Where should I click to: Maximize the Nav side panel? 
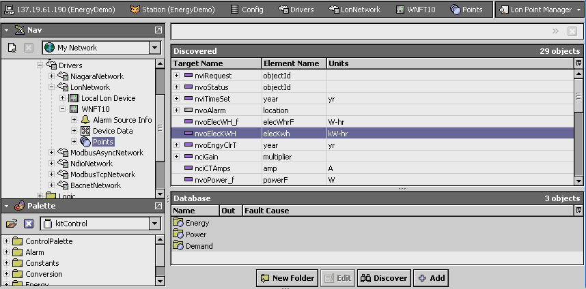[158, 31]
